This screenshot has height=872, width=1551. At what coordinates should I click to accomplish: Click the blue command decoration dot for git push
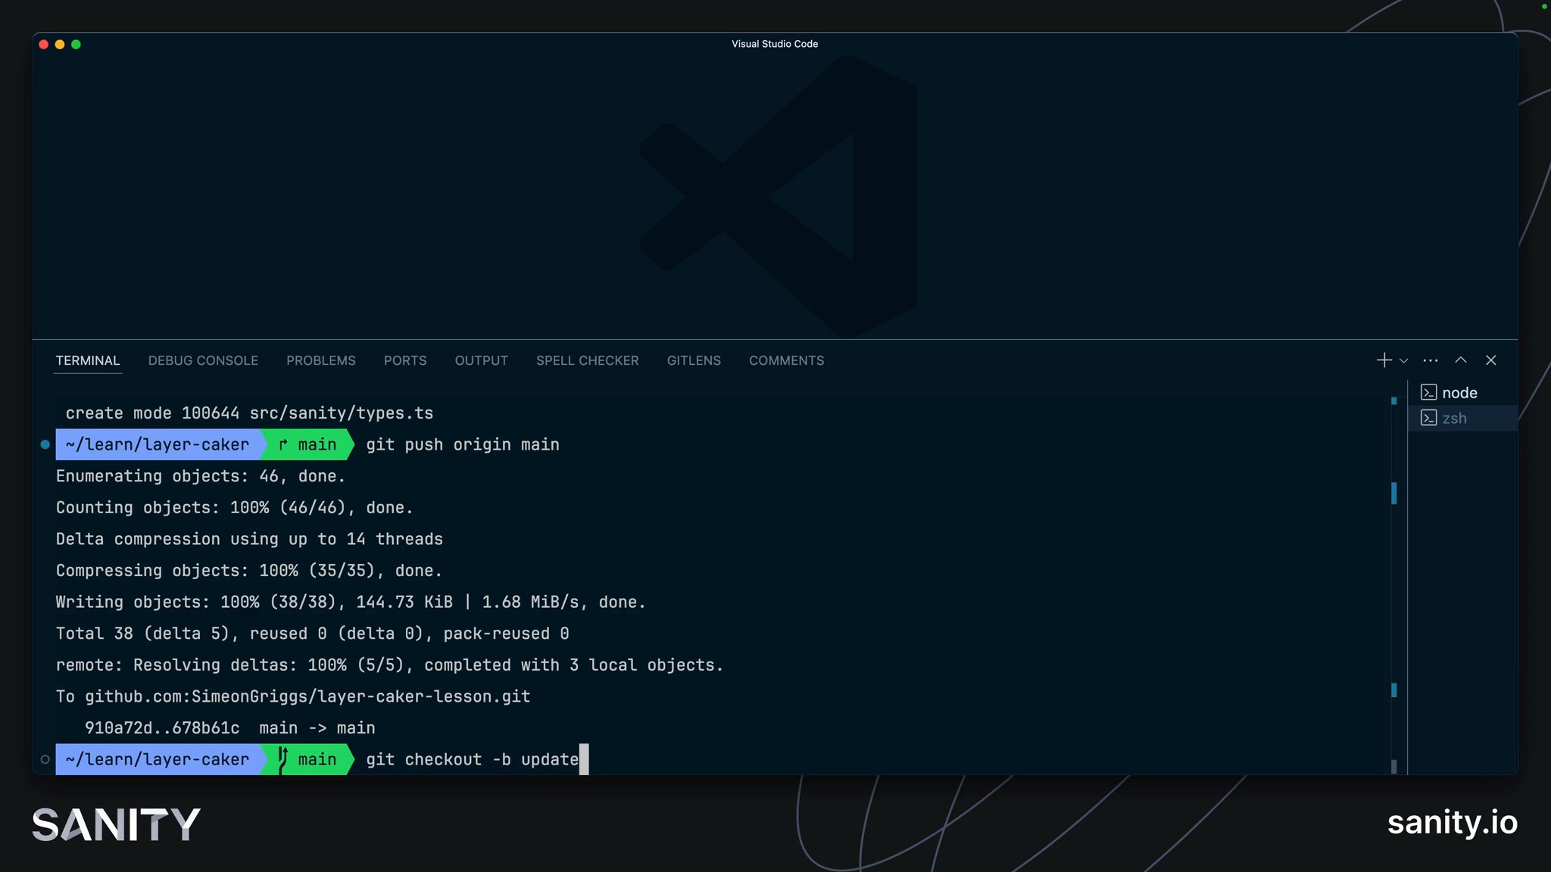coord(45,444)
